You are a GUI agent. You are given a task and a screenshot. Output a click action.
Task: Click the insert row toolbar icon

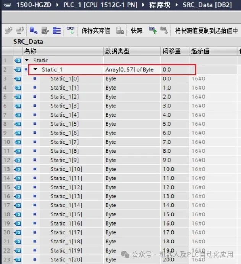pos(8,30)
